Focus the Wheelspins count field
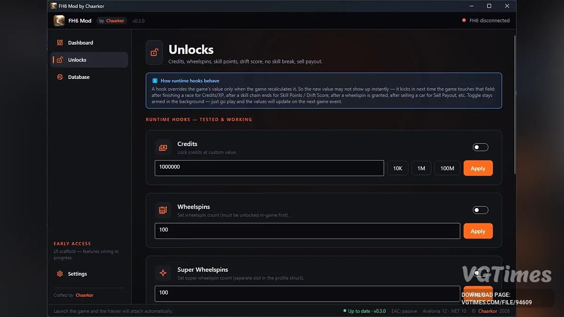Image resolution: width=564 pixels, height=317 pixels. pyautogui.click(x=307, y=231)
